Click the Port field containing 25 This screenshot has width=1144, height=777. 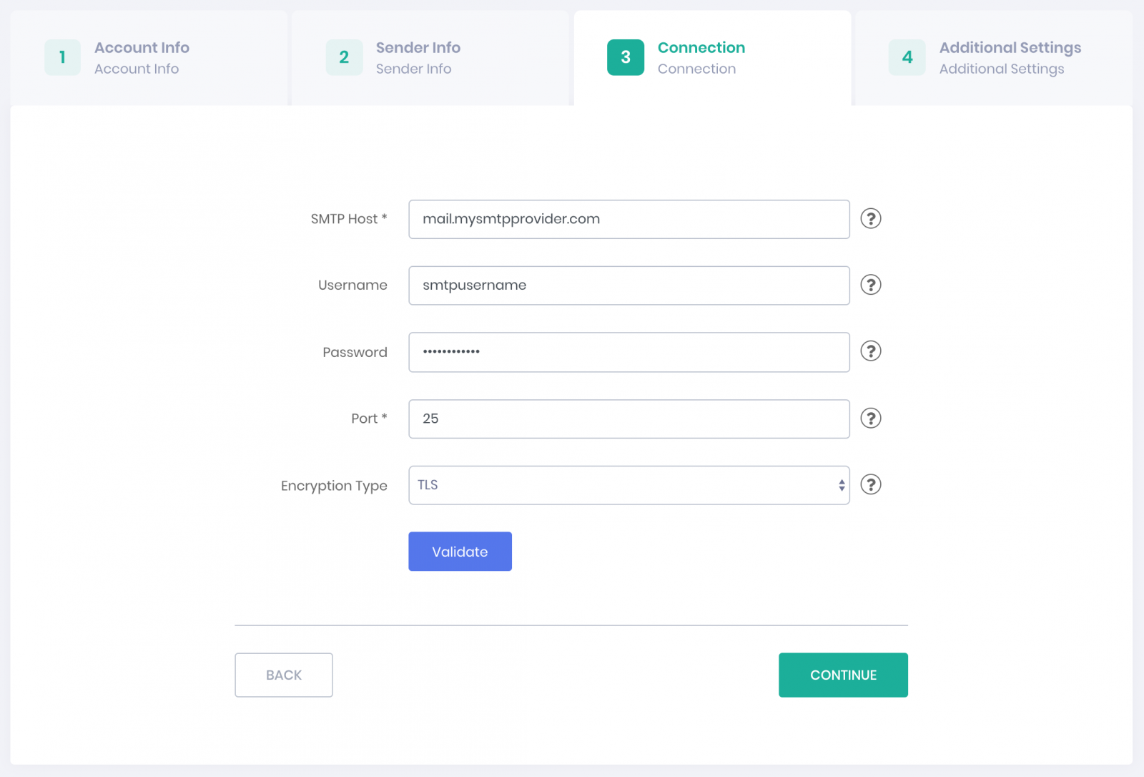click(x=628, y=419)
